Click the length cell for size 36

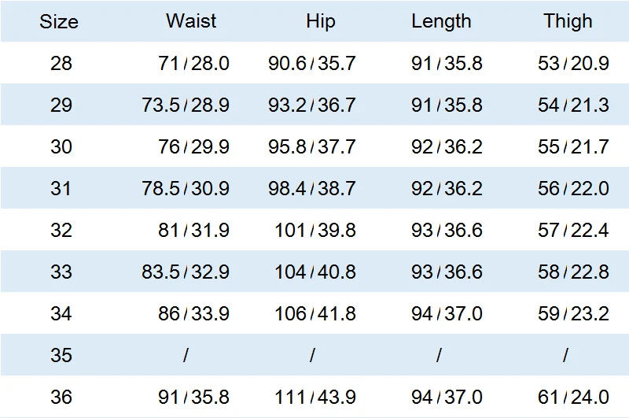(x=447, y=397)
